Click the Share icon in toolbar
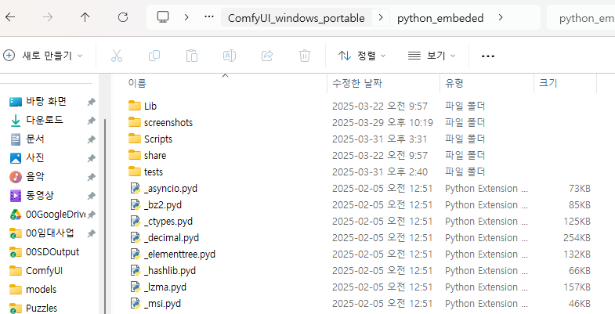615x314 pixels. (x=267, y=56)
